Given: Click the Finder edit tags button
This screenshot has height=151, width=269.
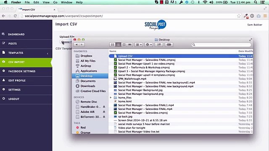Looking at the screenshot, I should pos(169,45).
